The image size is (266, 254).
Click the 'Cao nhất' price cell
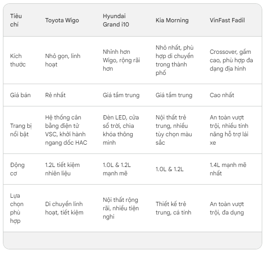[222, 95]
